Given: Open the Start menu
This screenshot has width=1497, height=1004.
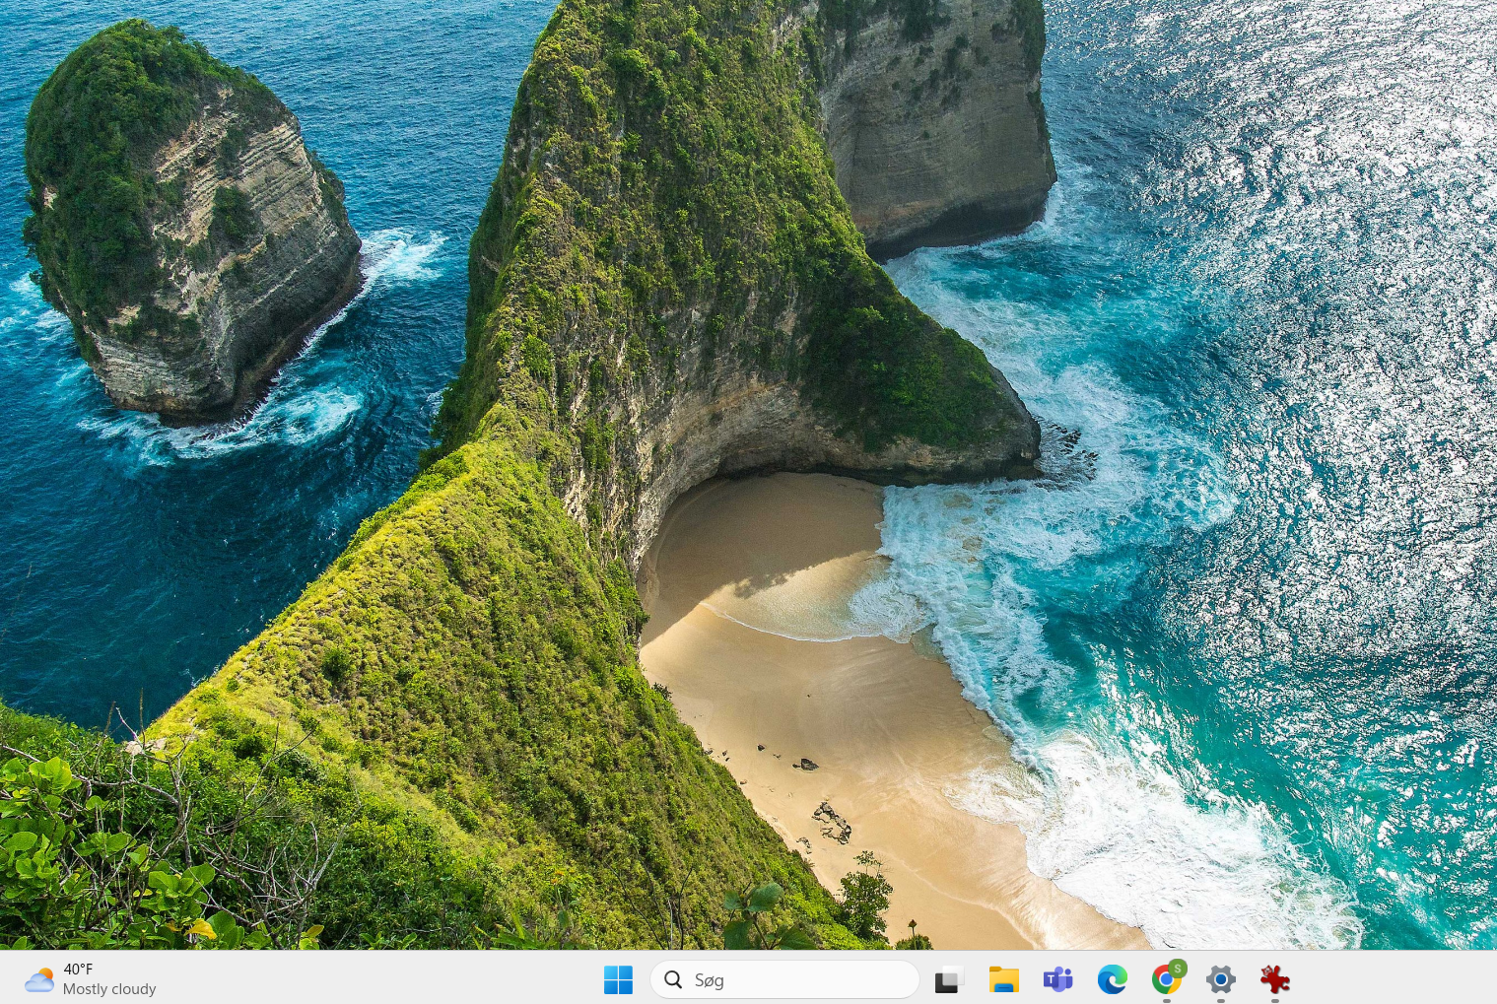Looking at the screenshot, I should pos(618,979).
